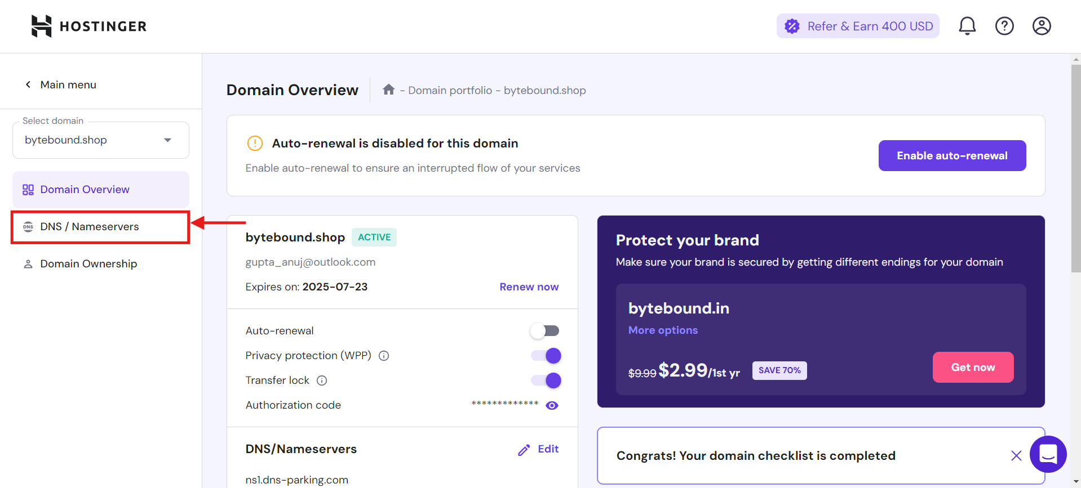Click the SAVE 70% badge
1081x488 pixels.
click(x=779, y=370)
